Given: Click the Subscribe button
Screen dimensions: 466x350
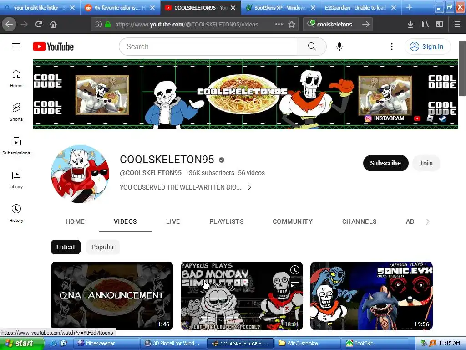Looking at the screenshot, I should tap(385, 163).
